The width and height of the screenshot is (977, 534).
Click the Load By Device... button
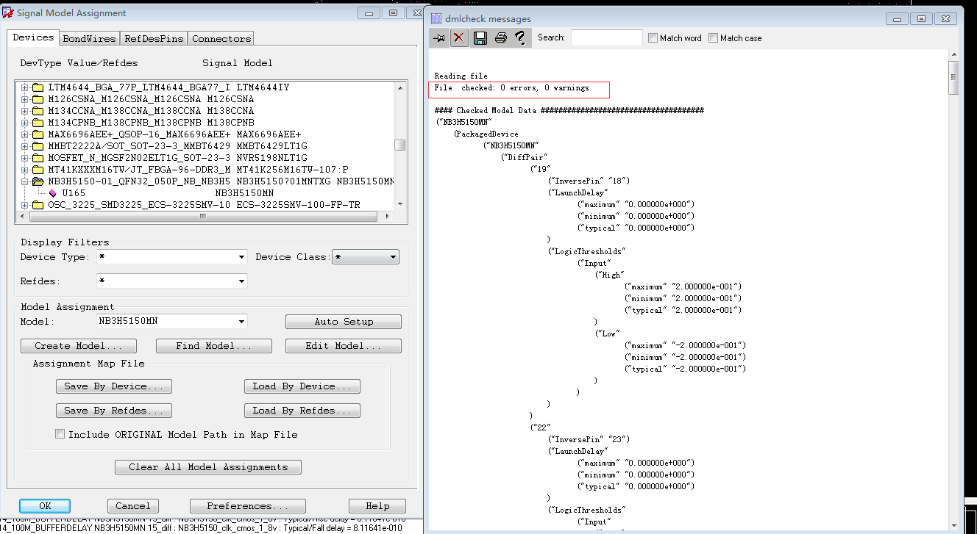click(302, 386)
